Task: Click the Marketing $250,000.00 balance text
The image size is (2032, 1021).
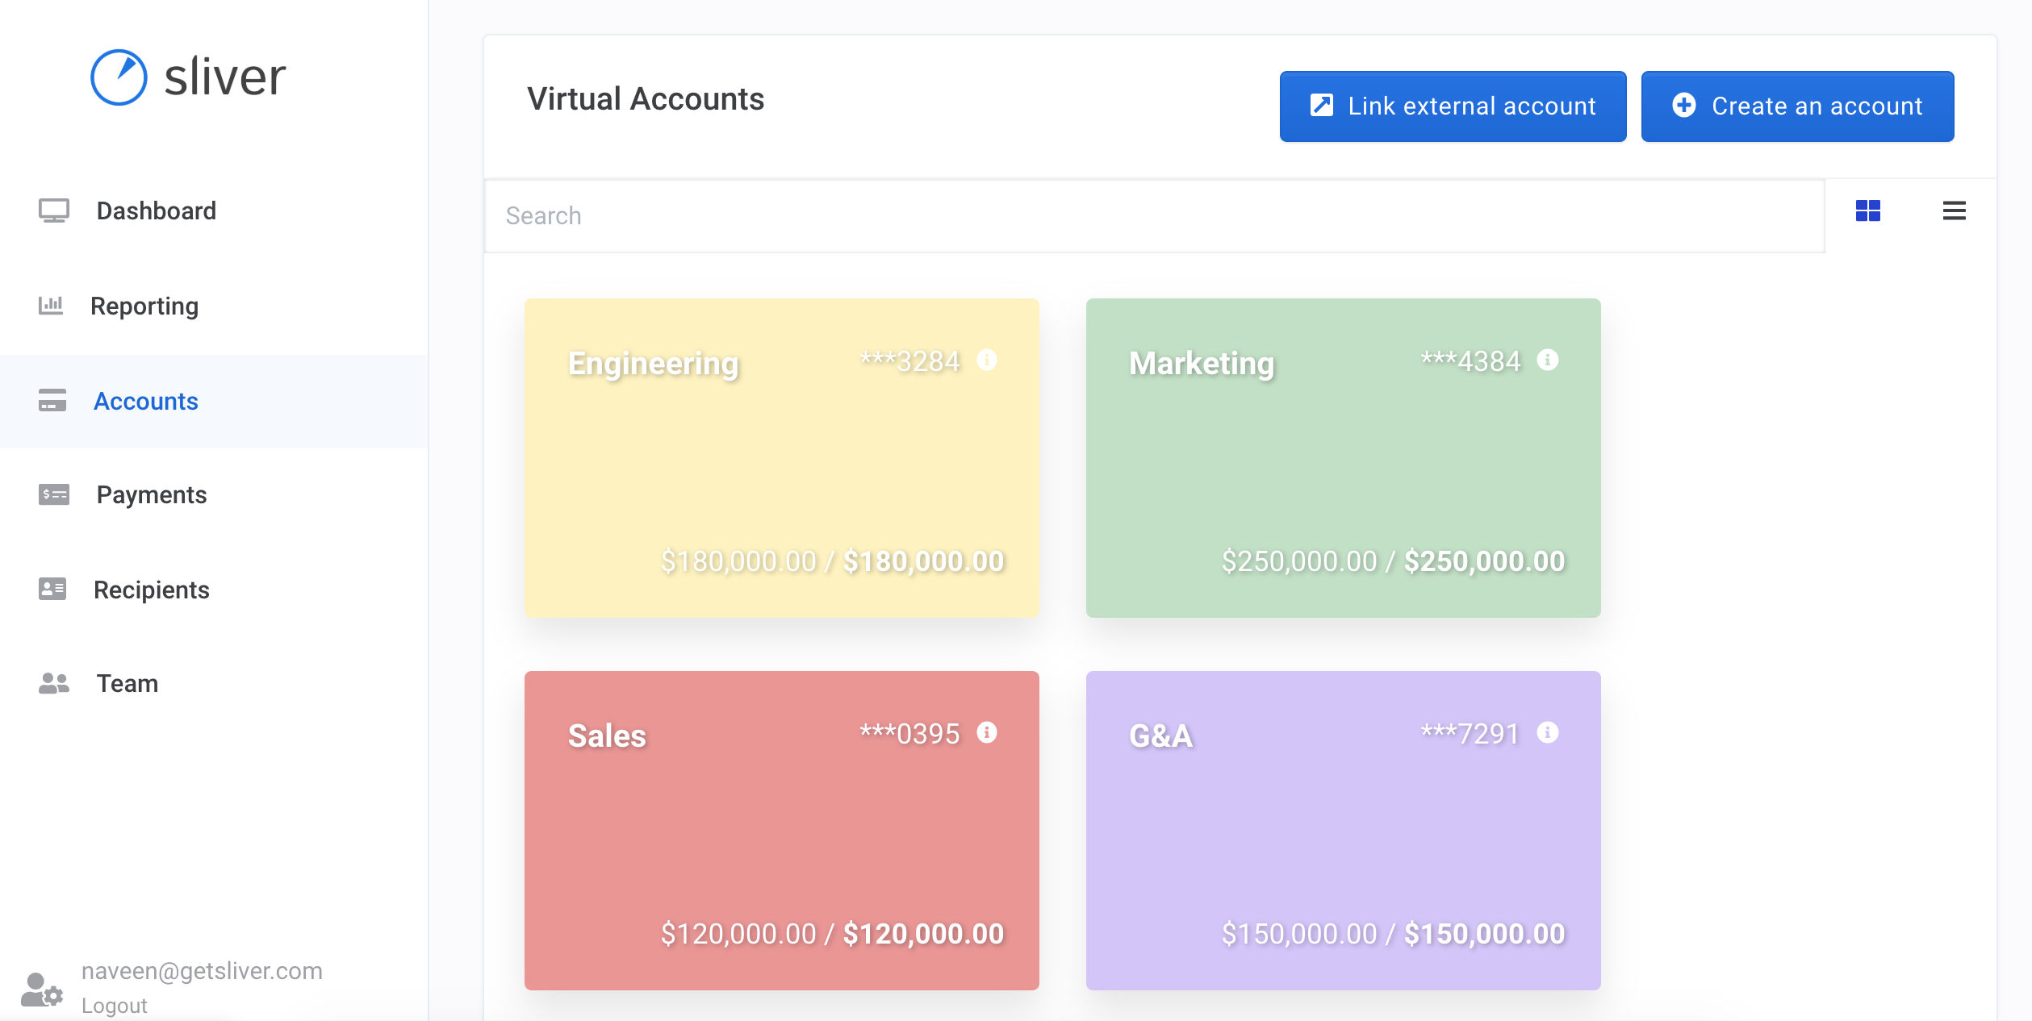Action: point(1393,561)
